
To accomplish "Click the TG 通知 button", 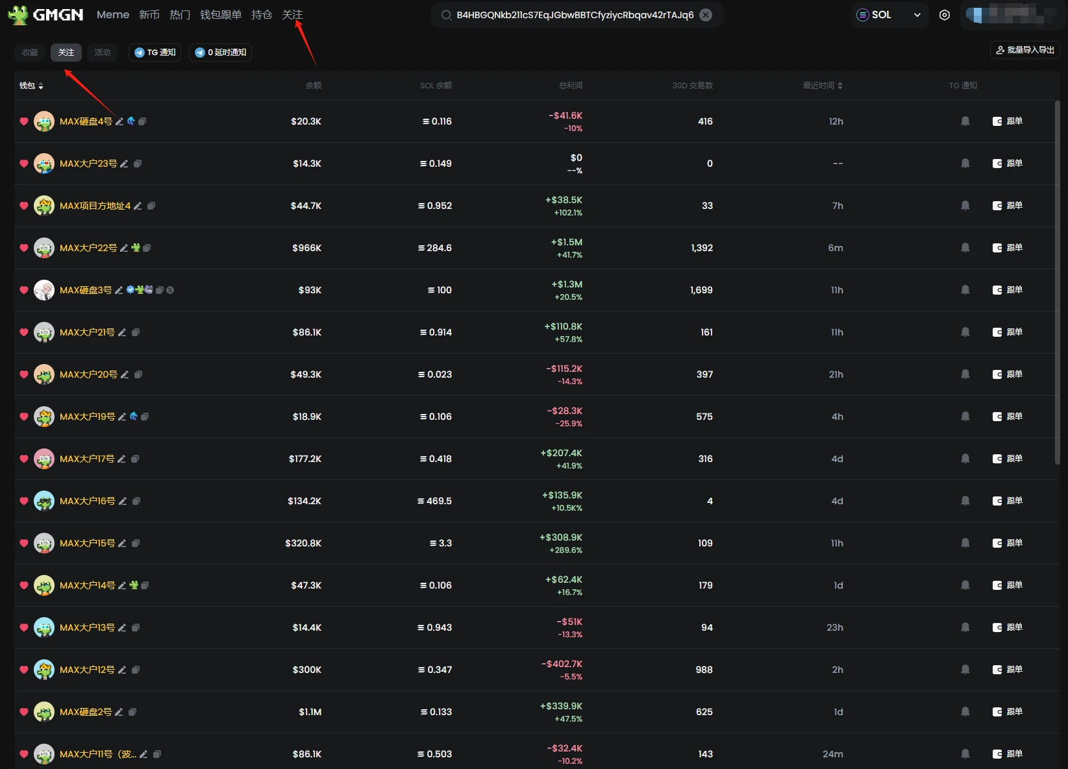I will tap(155, 53).
